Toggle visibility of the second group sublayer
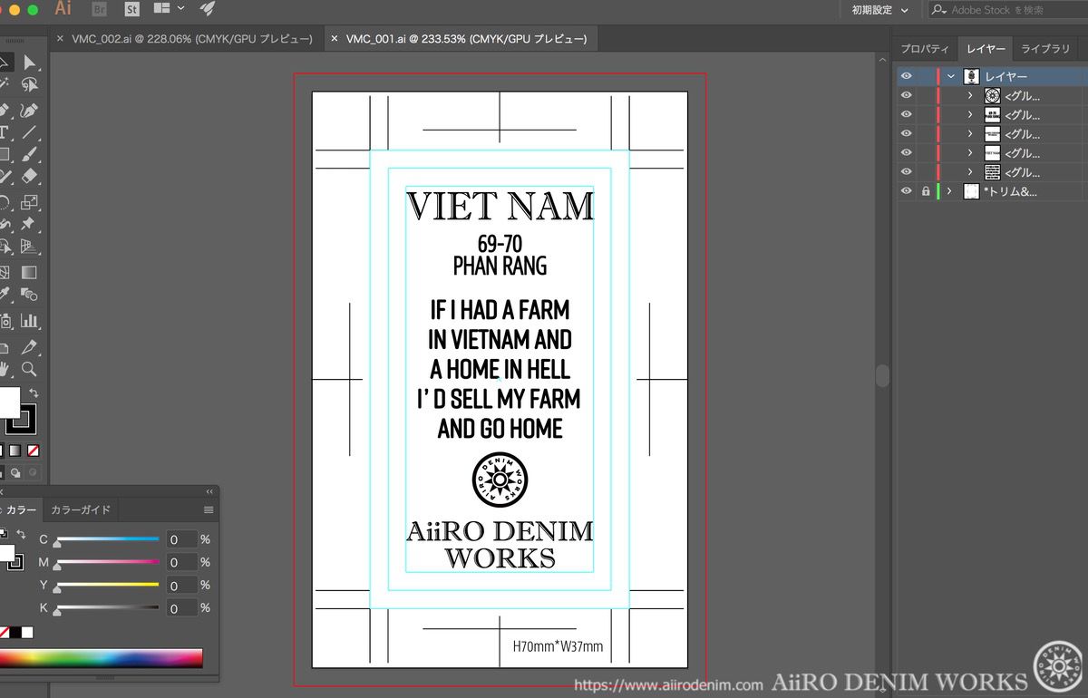 [x=906, y=115]
